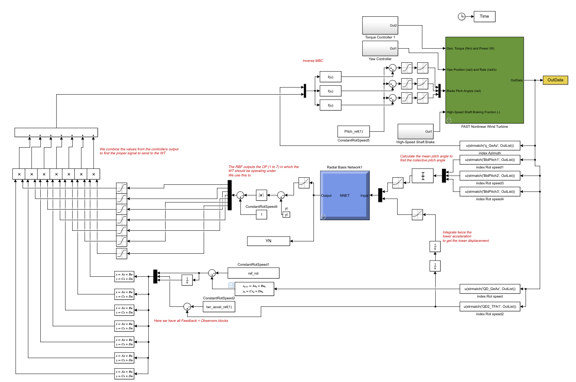Select the mux bar left of the f(u) blocks
This screenshot has width=576, height=382.
click(x=305, y=91)
